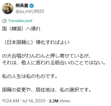Open the display name 柳美里
This screenshot has height=106, width=111.
(x=22, y=6)
